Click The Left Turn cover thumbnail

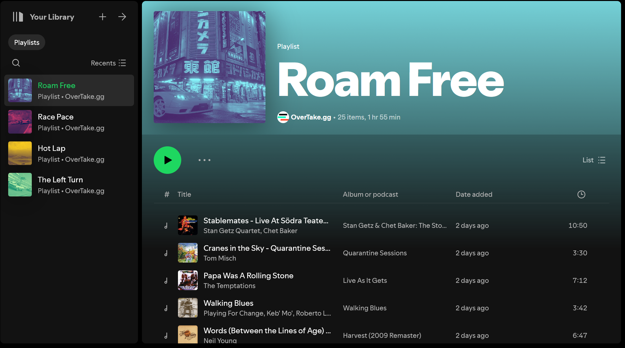click(x=20, y=185)
